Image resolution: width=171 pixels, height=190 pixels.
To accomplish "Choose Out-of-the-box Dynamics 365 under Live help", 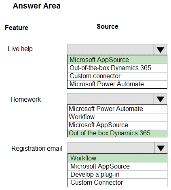I will 117,68.
